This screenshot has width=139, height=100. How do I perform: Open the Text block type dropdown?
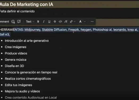(30, 22)
